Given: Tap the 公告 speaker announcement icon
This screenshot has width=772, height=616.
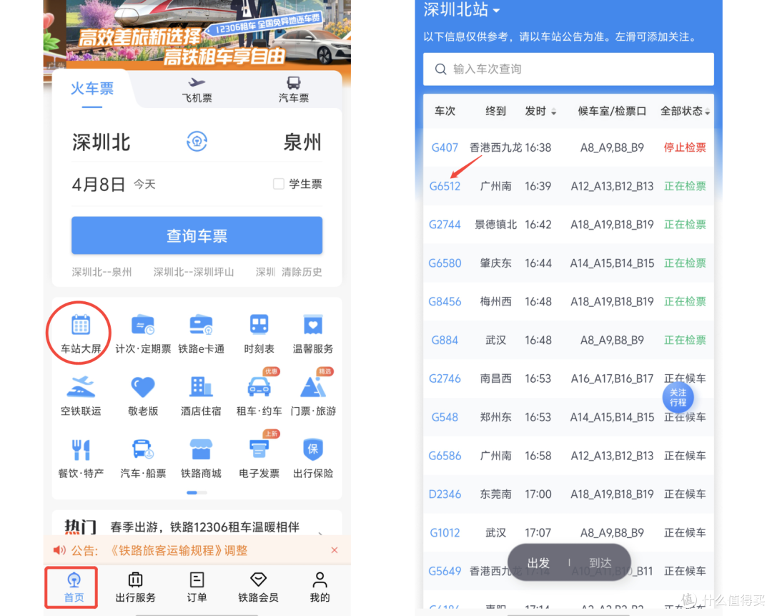Looking at the screenshot, I should coord(59,550).
